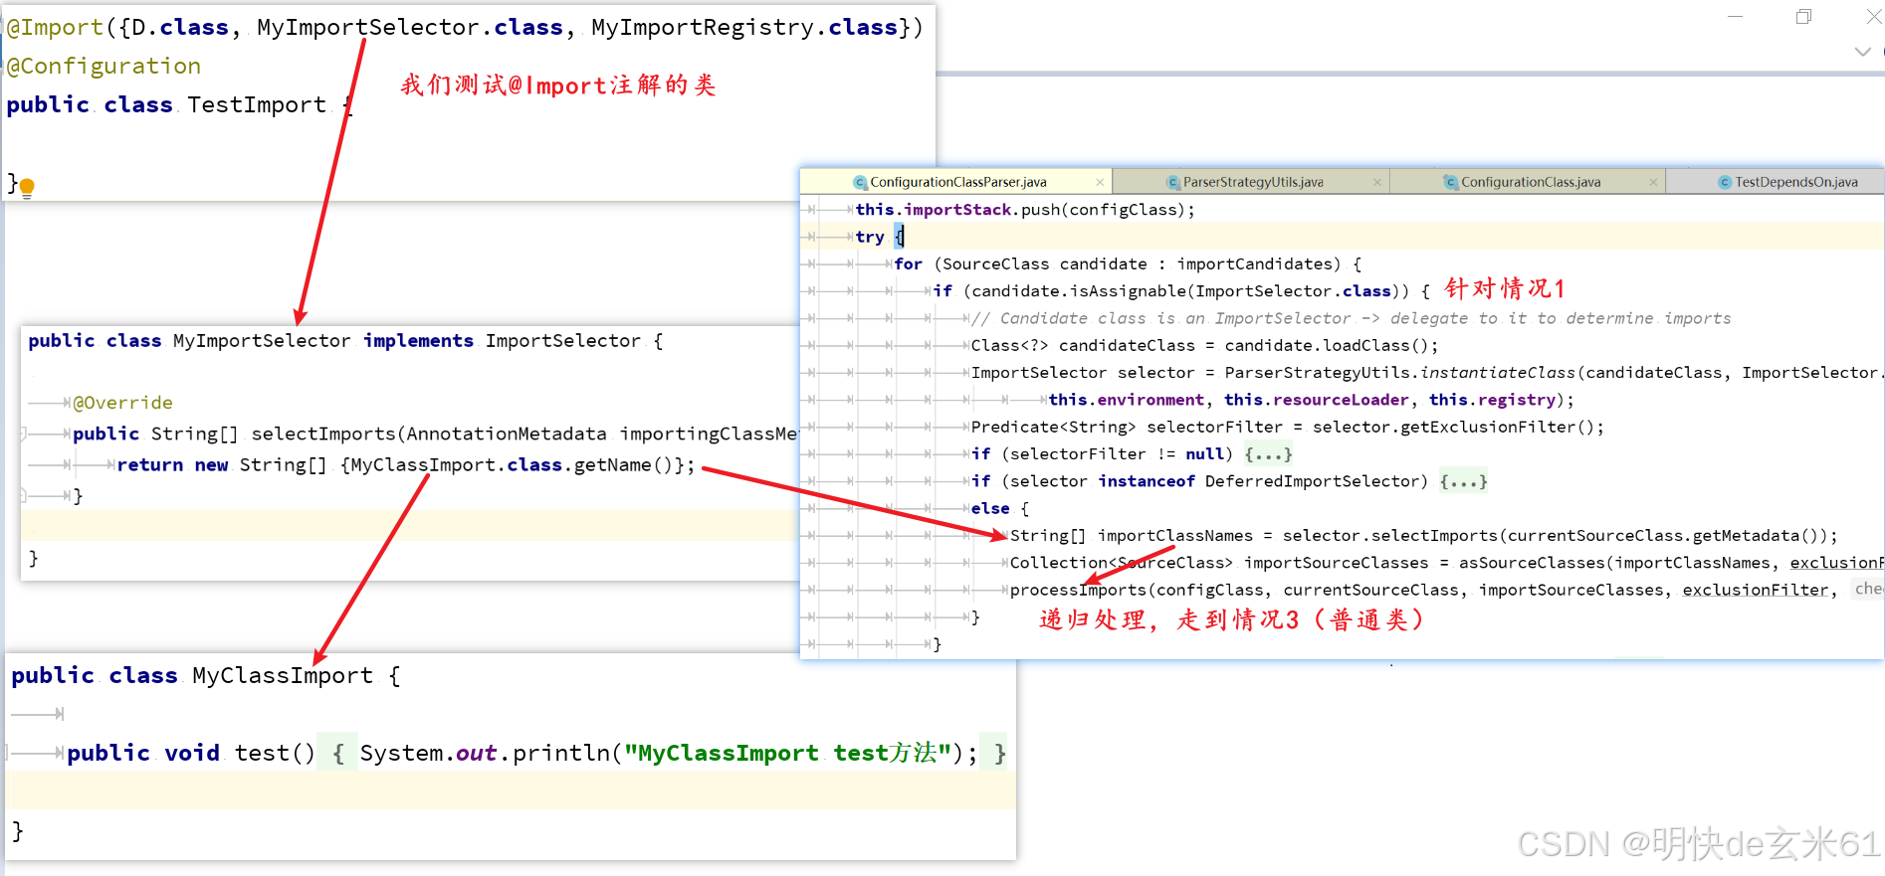Viewport: 1885px width, 876px height.
Task: Click class icon on ConfigurationClass.java tab
Action: pyautogui.click(x=1451, y=182)
